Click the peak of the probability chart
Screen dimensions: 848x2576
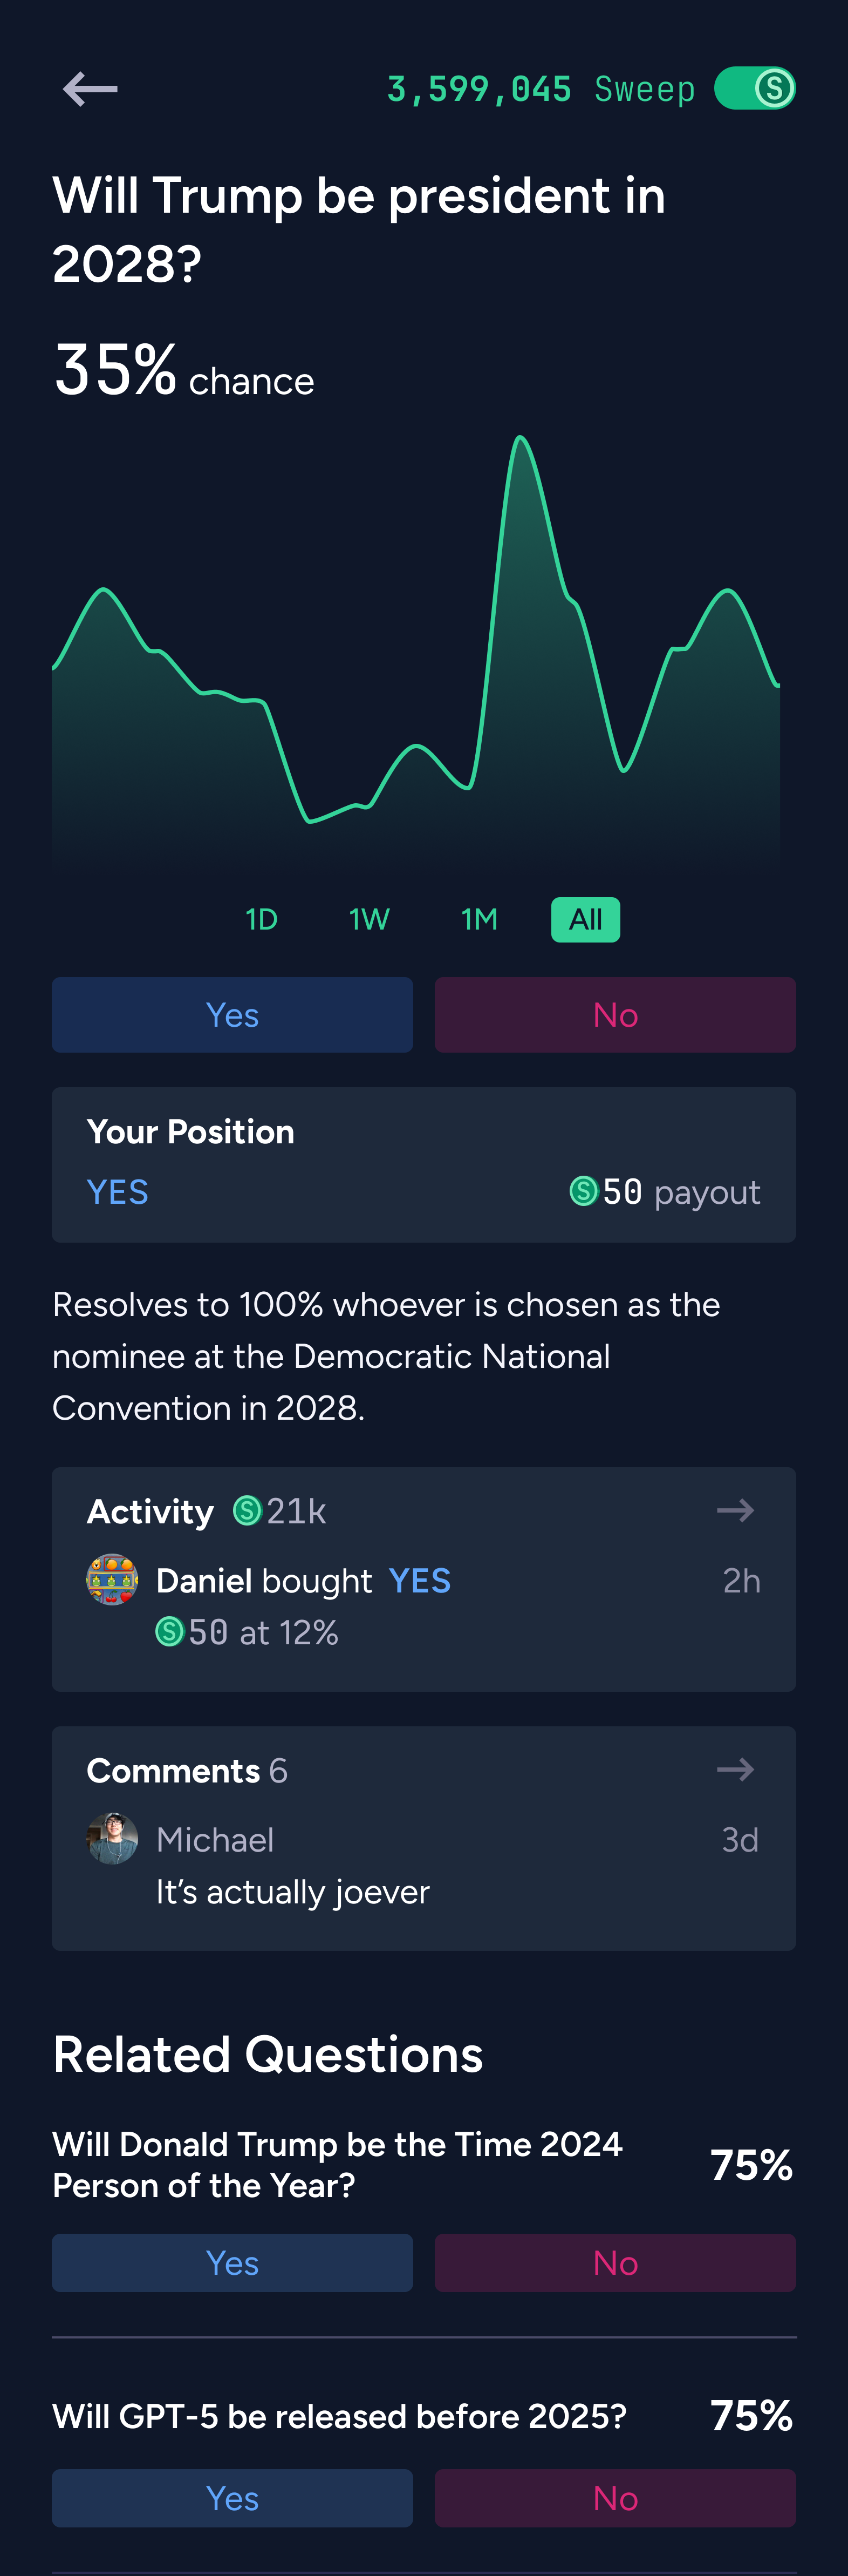tap(521, 438)
